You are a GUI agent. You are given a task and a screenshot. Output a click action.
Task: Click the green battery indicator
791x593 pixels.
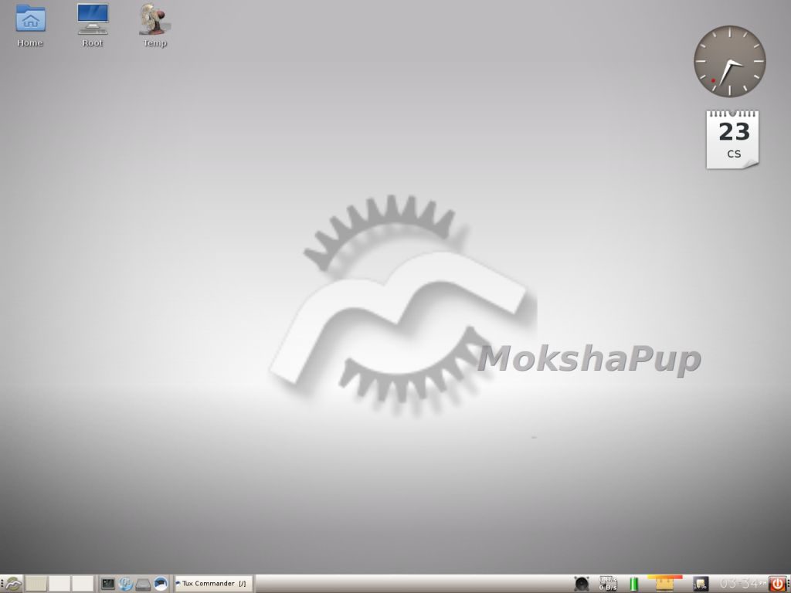click(x=634, y=584)
